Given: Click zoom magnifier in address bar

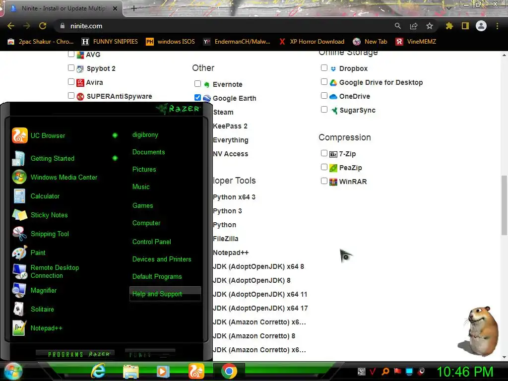Looking at the screenshot, I should click(397, 26).
